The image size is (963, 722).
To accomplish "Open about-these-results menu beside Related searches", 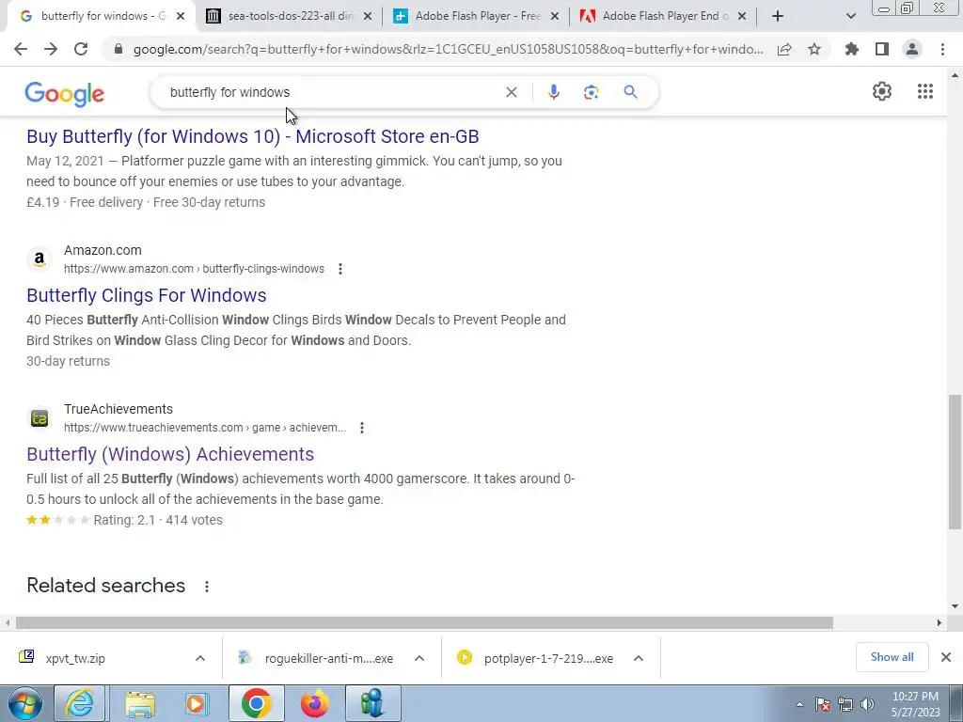I will tap(207, 587).
